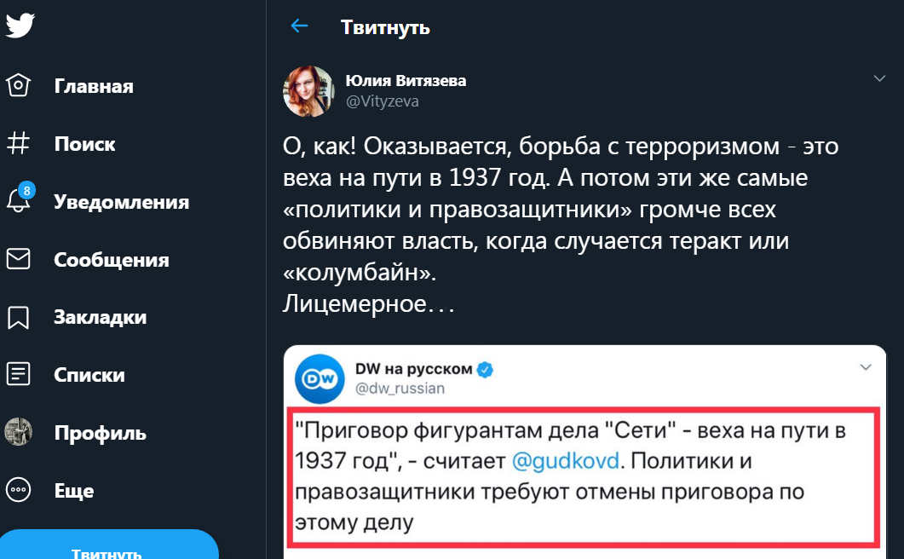Expand the chevron on the DW quoted tweet
Viewport: 904px width, 559px height.
tap(866, 367)
